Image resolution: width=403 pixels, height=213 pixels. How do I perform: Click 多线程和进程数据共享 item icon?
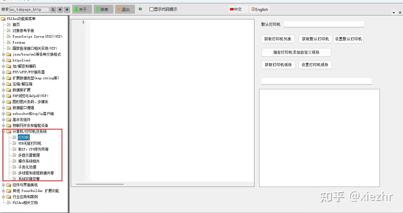(15, 173)
